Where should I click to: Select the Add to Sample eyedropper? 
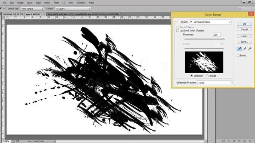(244, 48)
